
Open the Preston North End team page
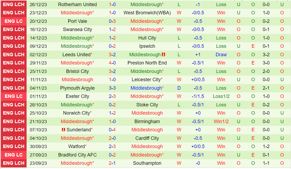pos(147,63)
